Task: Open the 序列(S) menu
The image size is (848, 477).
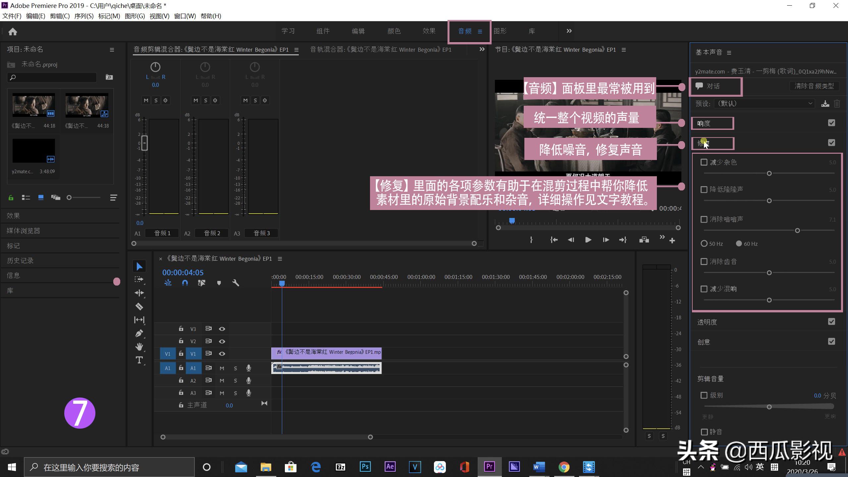Action: click(x=84, y=16)
